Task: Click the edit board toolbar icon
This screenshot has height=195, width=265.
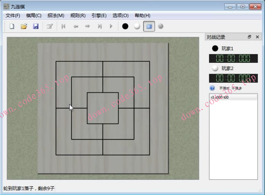Action: (49, 26)
